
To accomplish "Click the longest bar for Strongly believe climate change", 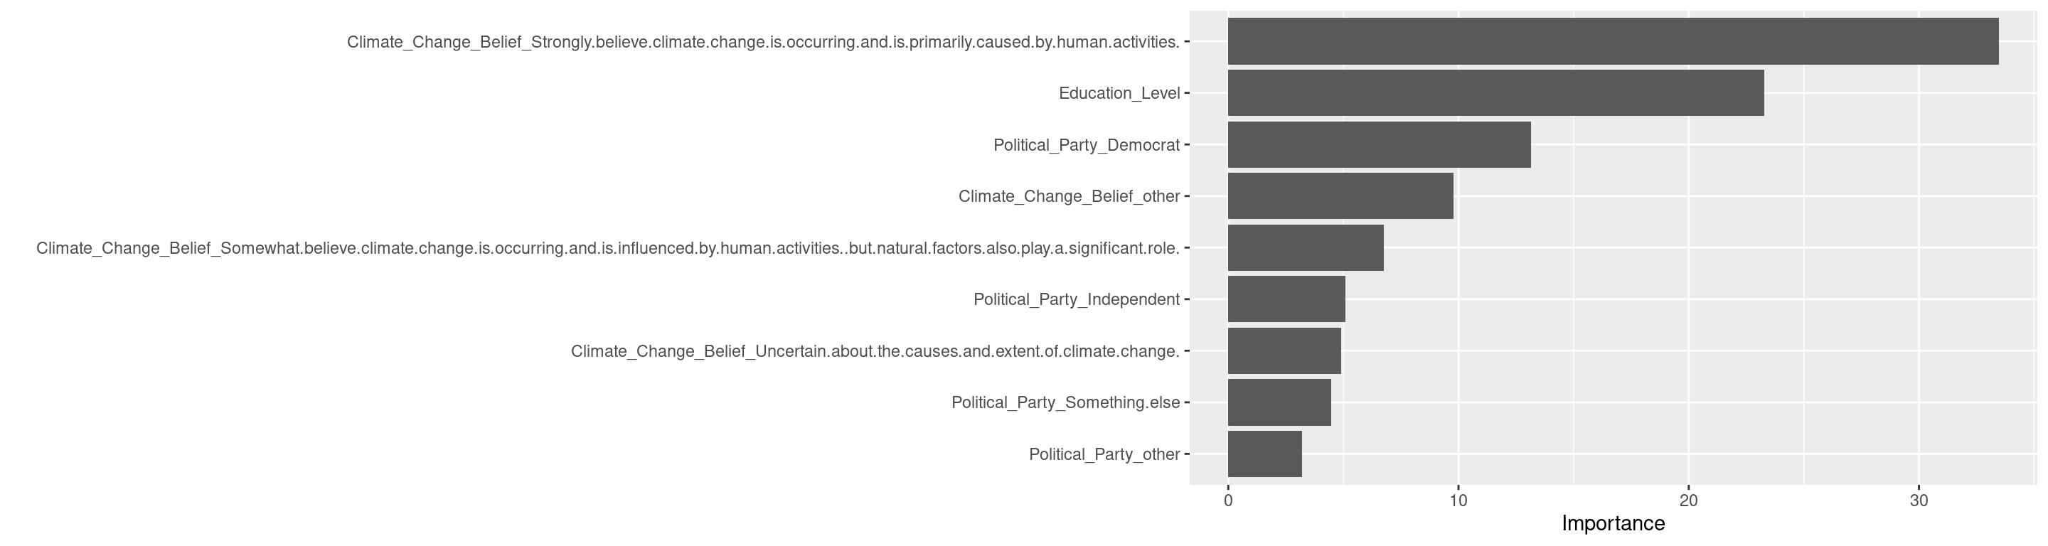I will point(1612,41).
